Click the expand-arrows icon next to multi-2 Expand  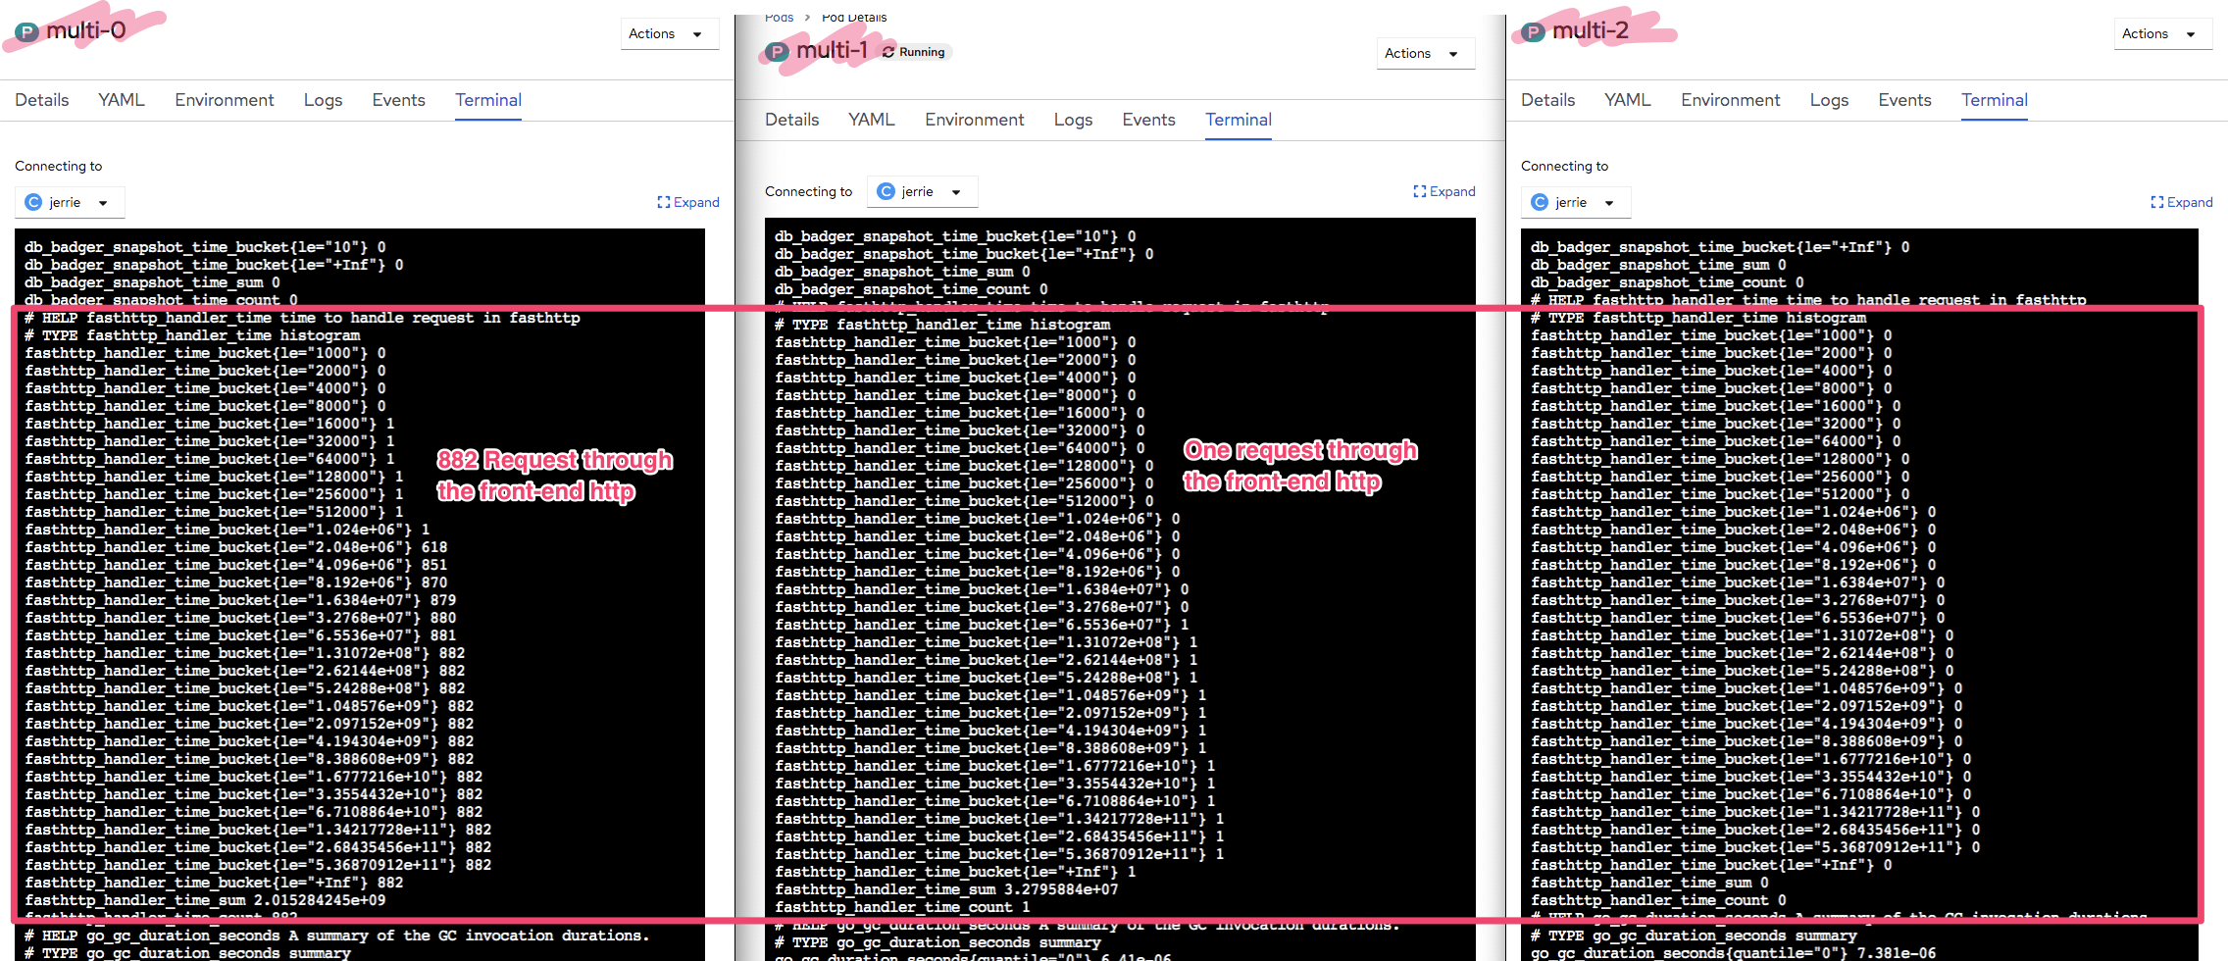coord(2155,202)
